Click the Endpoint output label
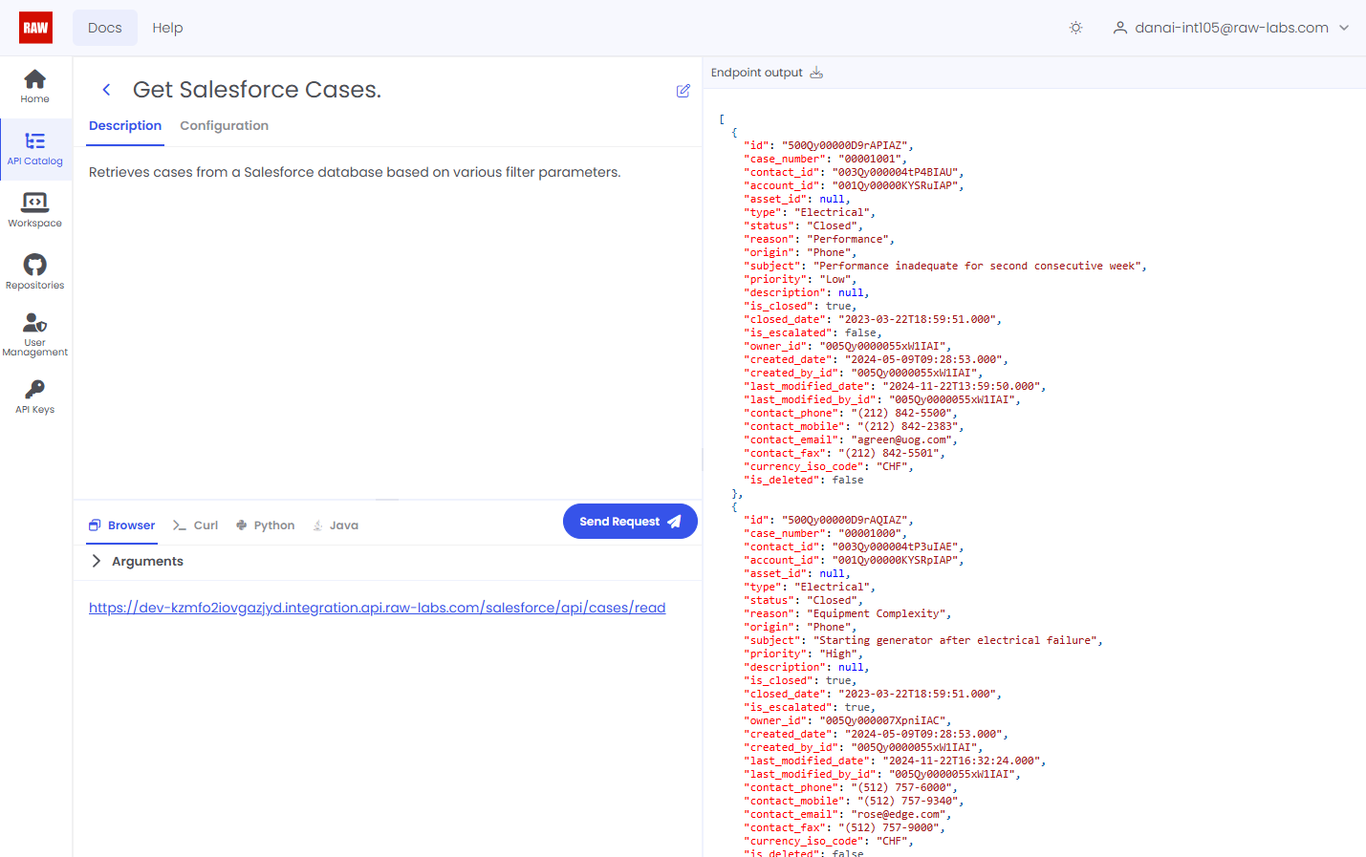 click(x=756, y=73)
